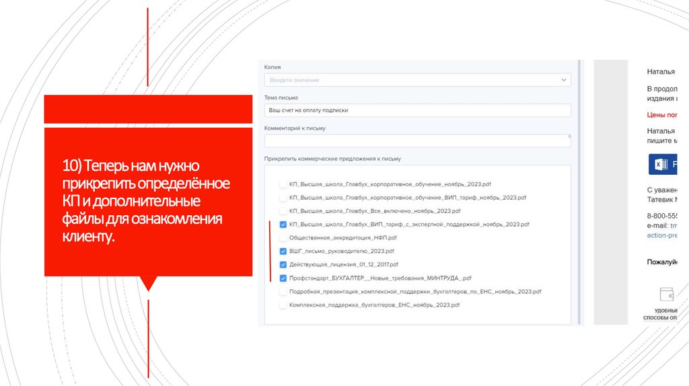Image resolution: width=689 pixels, height=386 pixels.
Task: Click file name Комплексная_поддержка_бухгалтеров_ЕНС_ноябрь_2023.pdf
Action: click(374, 305)
